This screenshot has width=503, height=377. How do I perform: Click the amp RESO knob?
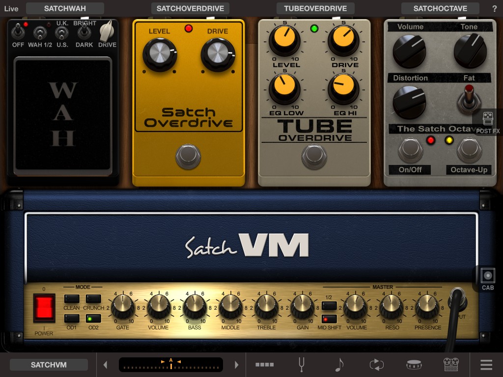391,306
